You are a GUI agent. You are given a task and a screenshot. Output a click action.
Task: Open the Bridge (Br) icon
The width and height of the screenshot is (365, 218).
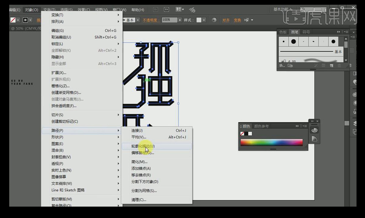(156, 9)
